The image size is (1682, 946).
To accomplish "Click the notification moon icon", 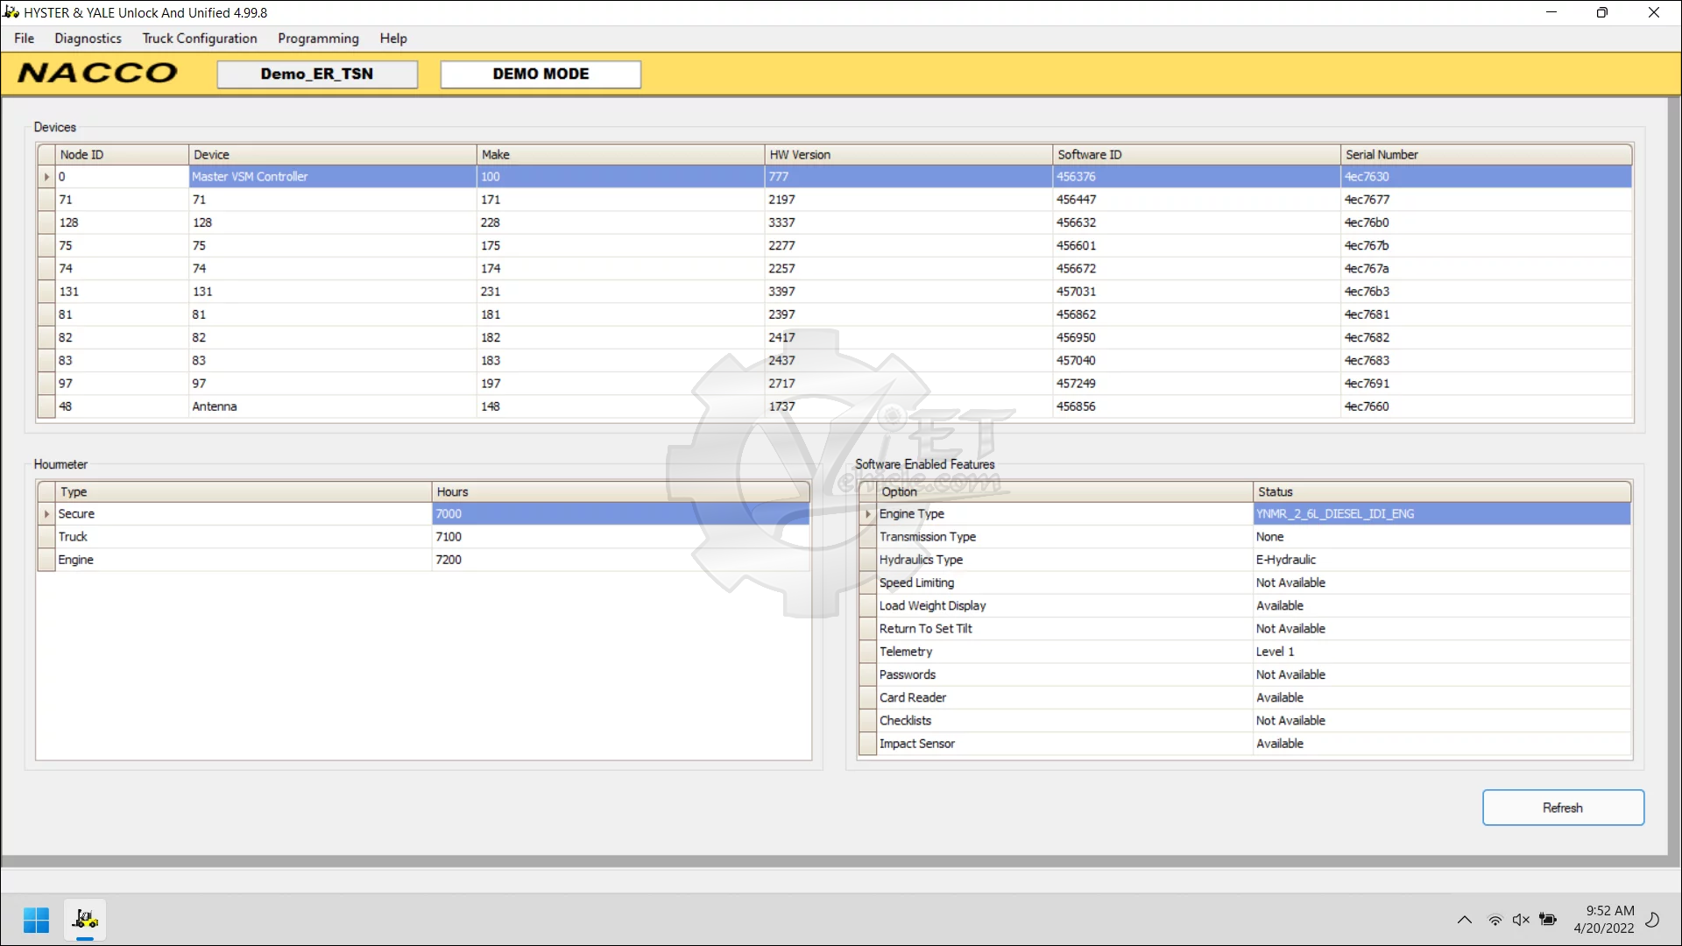I will (1652, 920).
